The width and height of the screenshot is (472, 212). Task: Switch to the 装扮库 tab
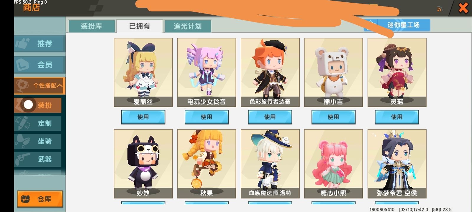pyautogui.click(x=91, y=26)
